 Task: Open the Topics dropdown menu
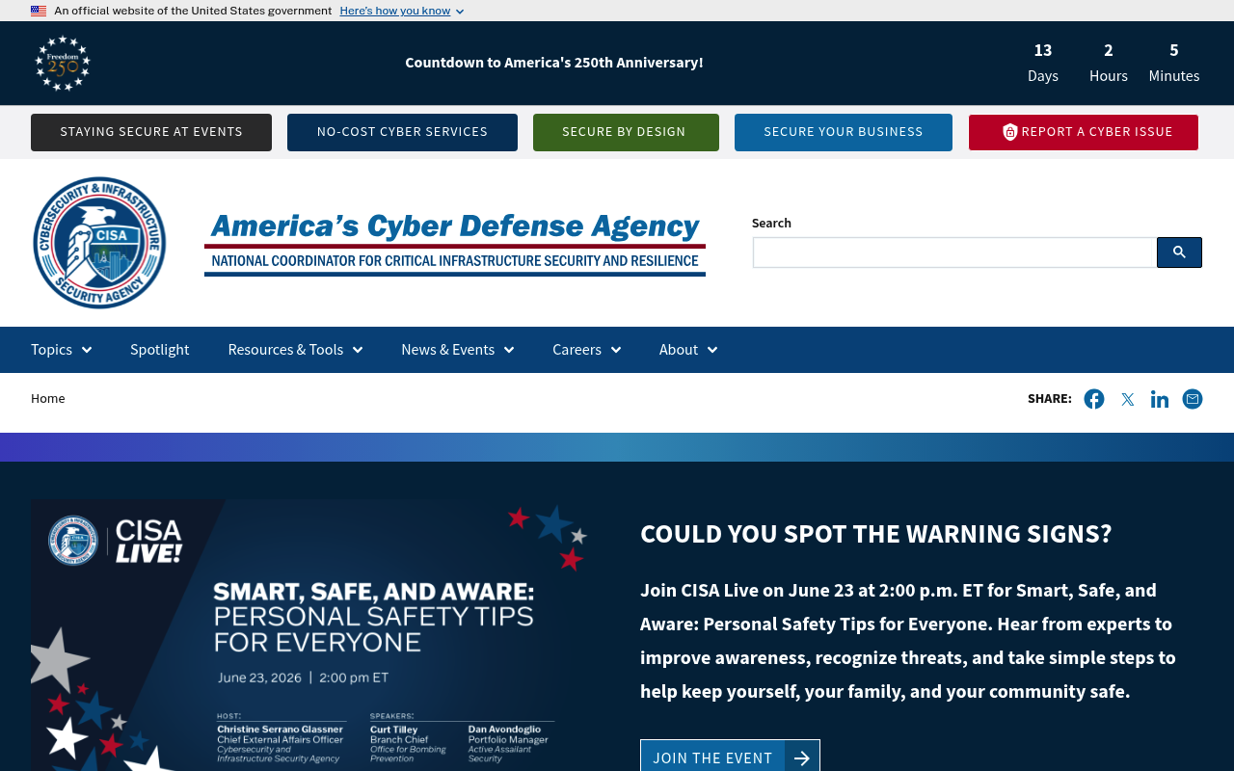(62, 350)
